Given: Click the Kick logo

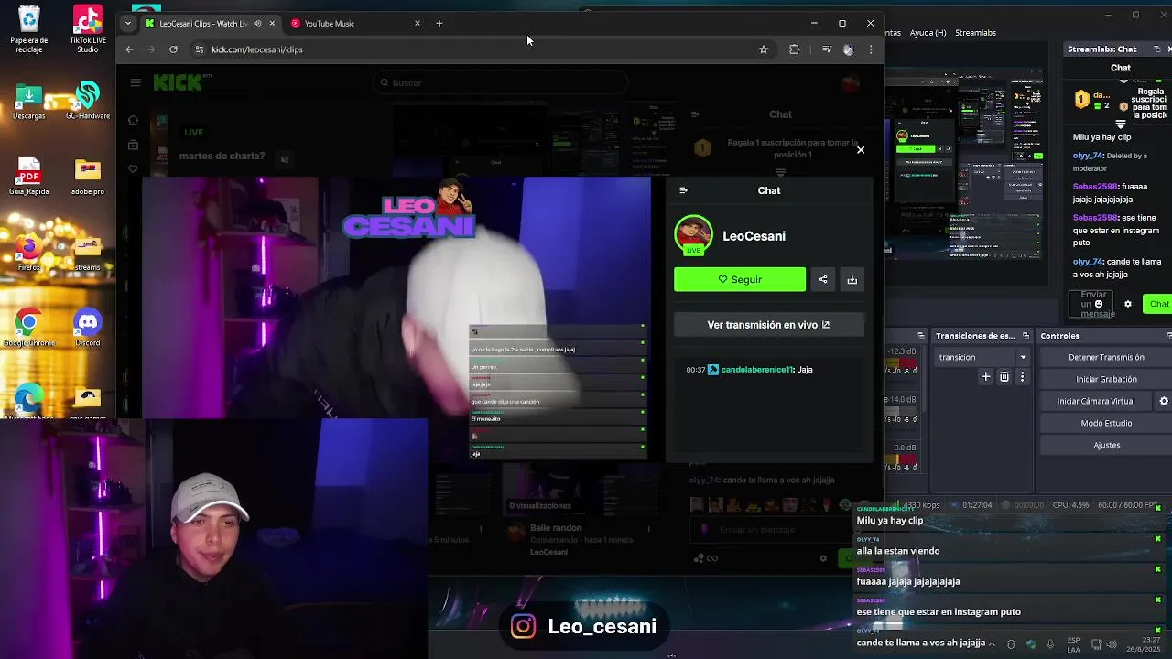Looking at the screenshot, I should (x=178, y=82).
